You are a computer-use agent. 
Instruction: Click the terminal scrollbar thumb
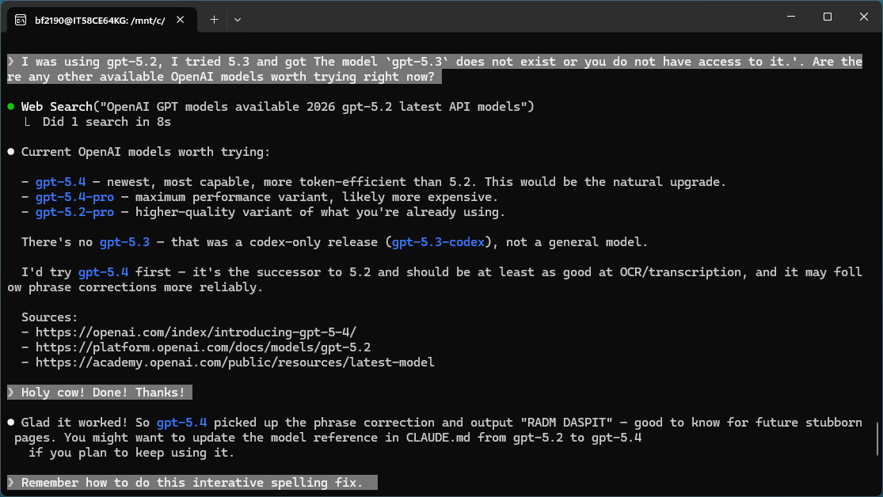tap(878, 438)
